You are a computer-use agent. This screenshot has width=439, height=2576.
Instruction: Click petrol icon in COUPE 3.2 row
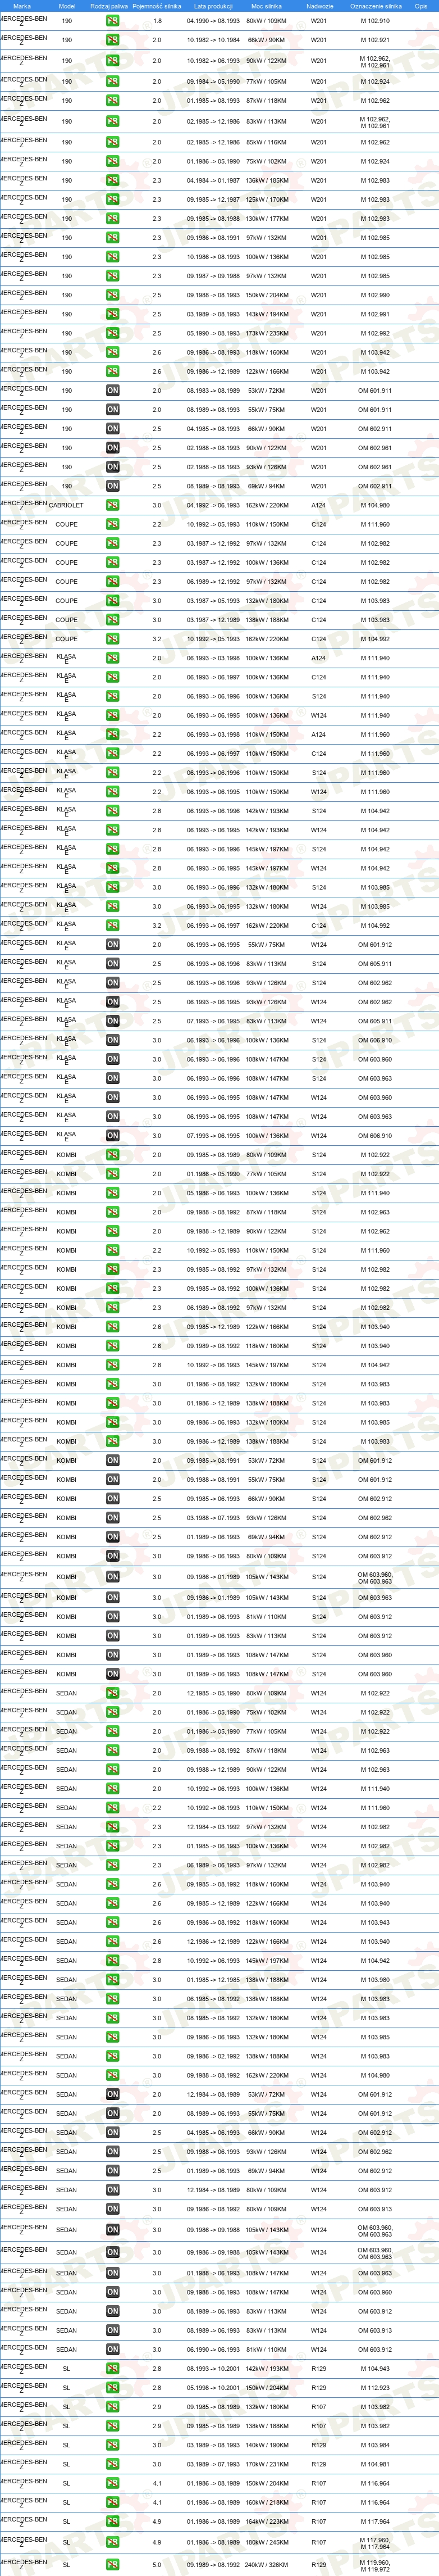(x=112, y=639)
